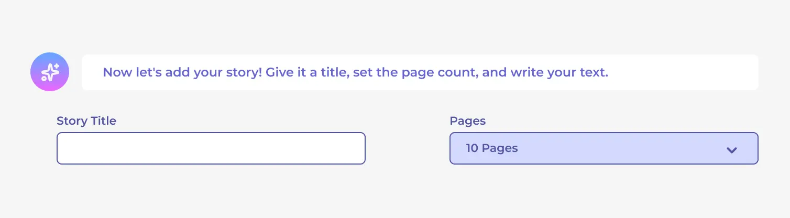Place cursor in the title entry box
Image resolution: width=790 pixels, height=218 pixels.
[211, 148]
